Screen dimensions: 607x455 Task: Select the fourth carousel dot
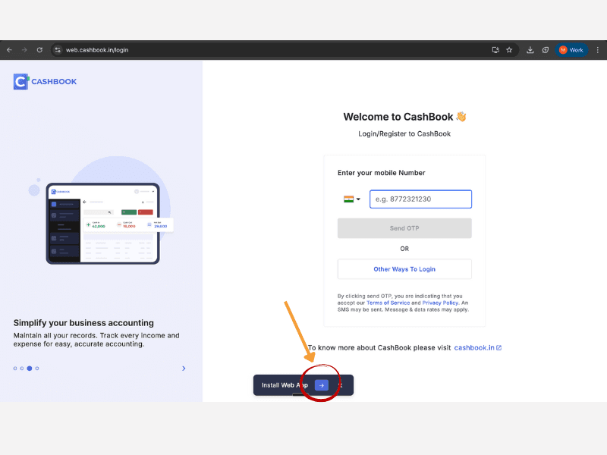(37, 369)
